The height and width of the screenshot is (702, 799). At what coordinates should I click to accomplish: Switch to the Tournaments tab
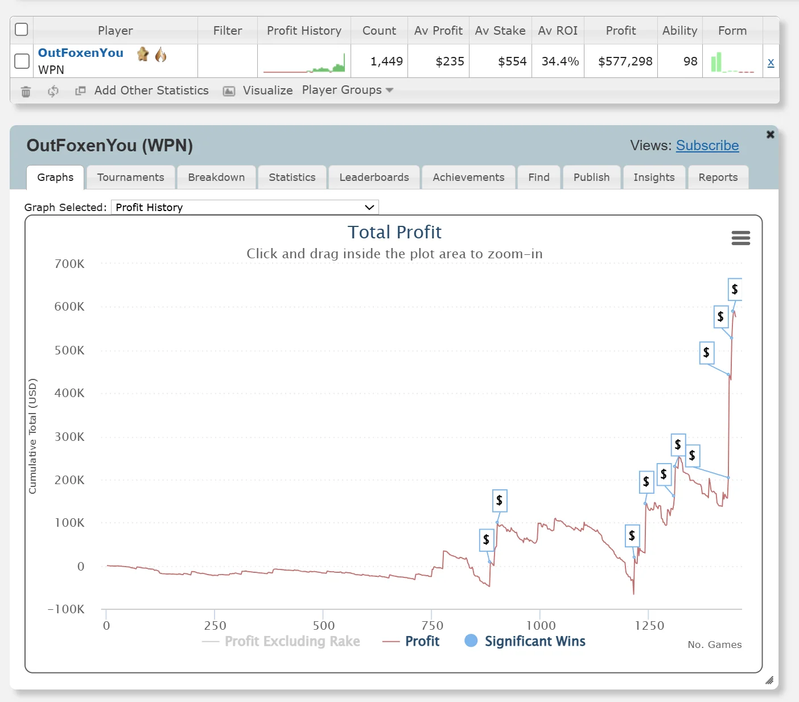[130, 177]
